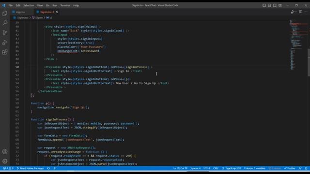Open notifications bell in status bar

pyautogui.click(x=306, y=168)
